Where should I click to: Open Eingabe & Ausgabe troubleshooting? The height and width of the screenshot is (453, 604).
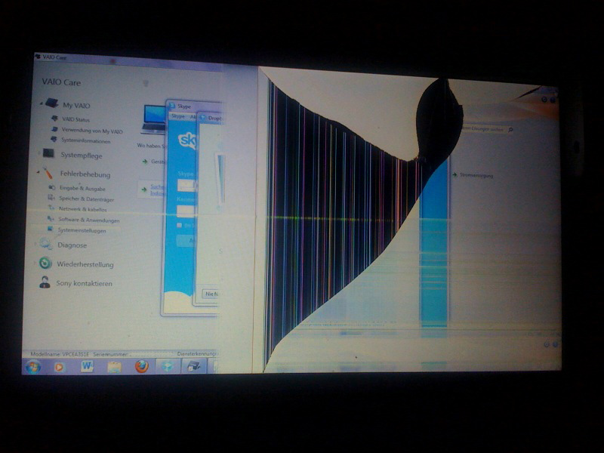82,188
